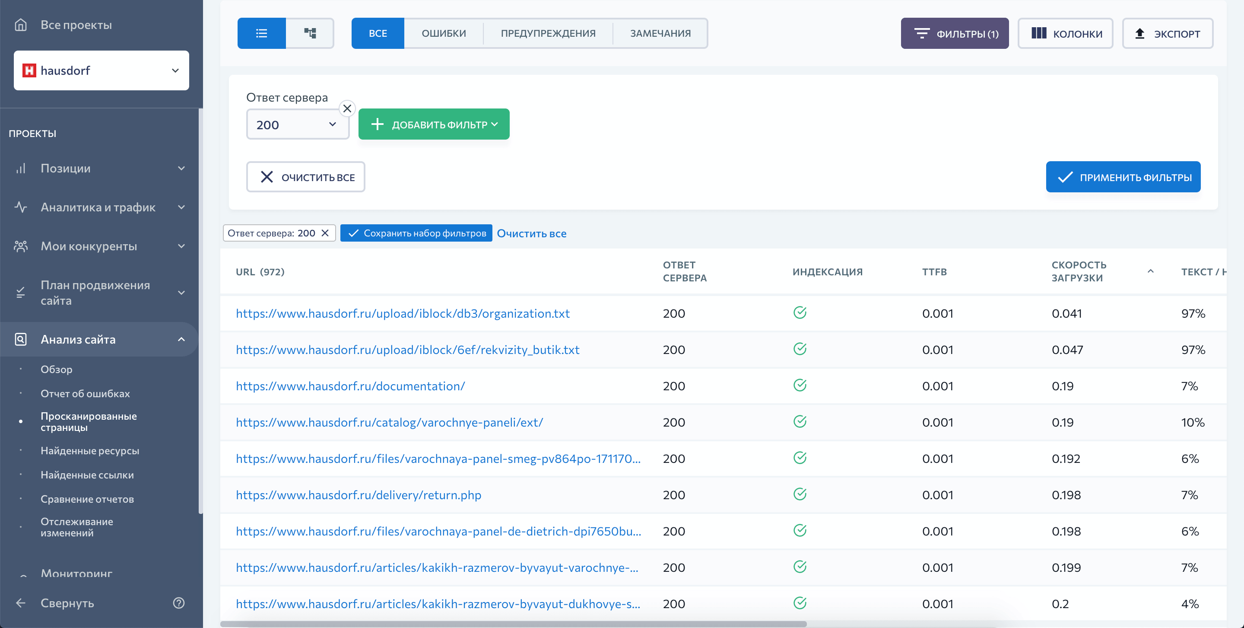The width and height of the screenshot is (1244, 628).
Task: Expand the План продвижения сайта section
Action: click(x=181, y=293)
